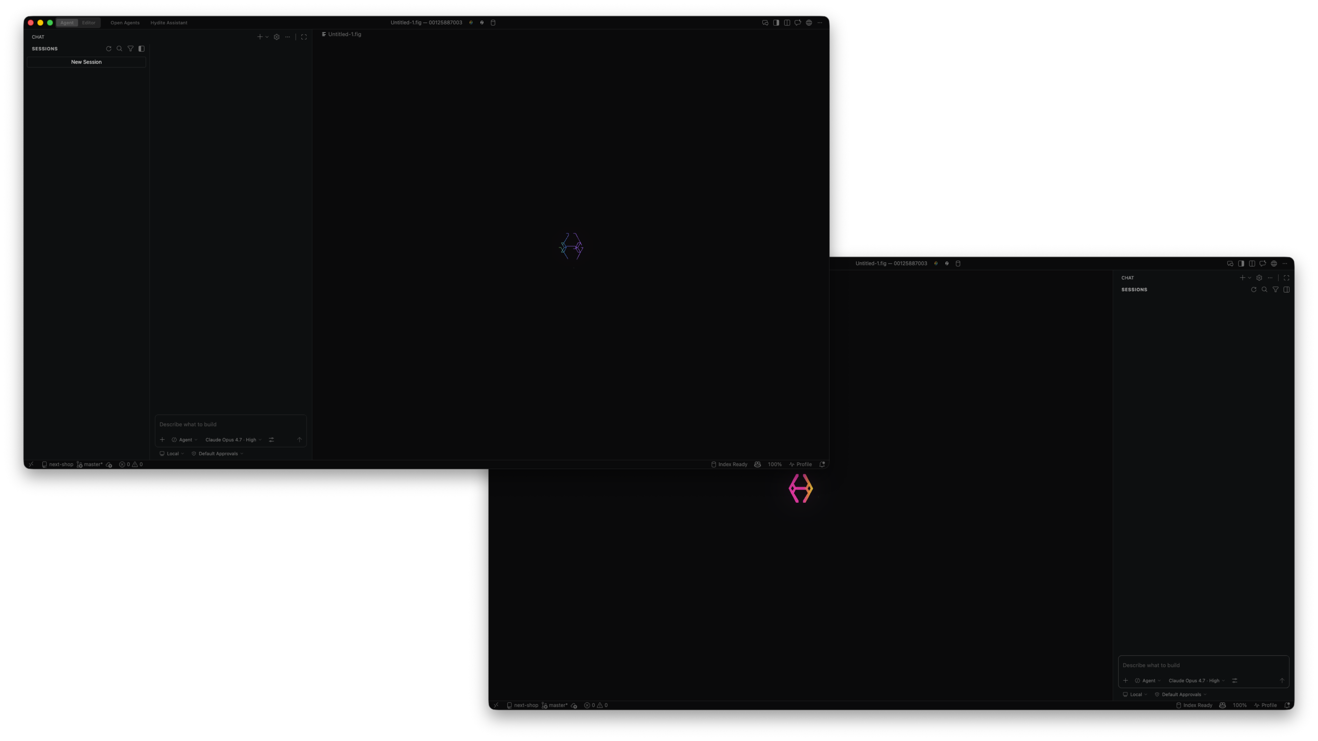The height and width of the screenshot is (741, 1318).
Task: Open chat settings gear in front window
Action: [x=277, y=37]
